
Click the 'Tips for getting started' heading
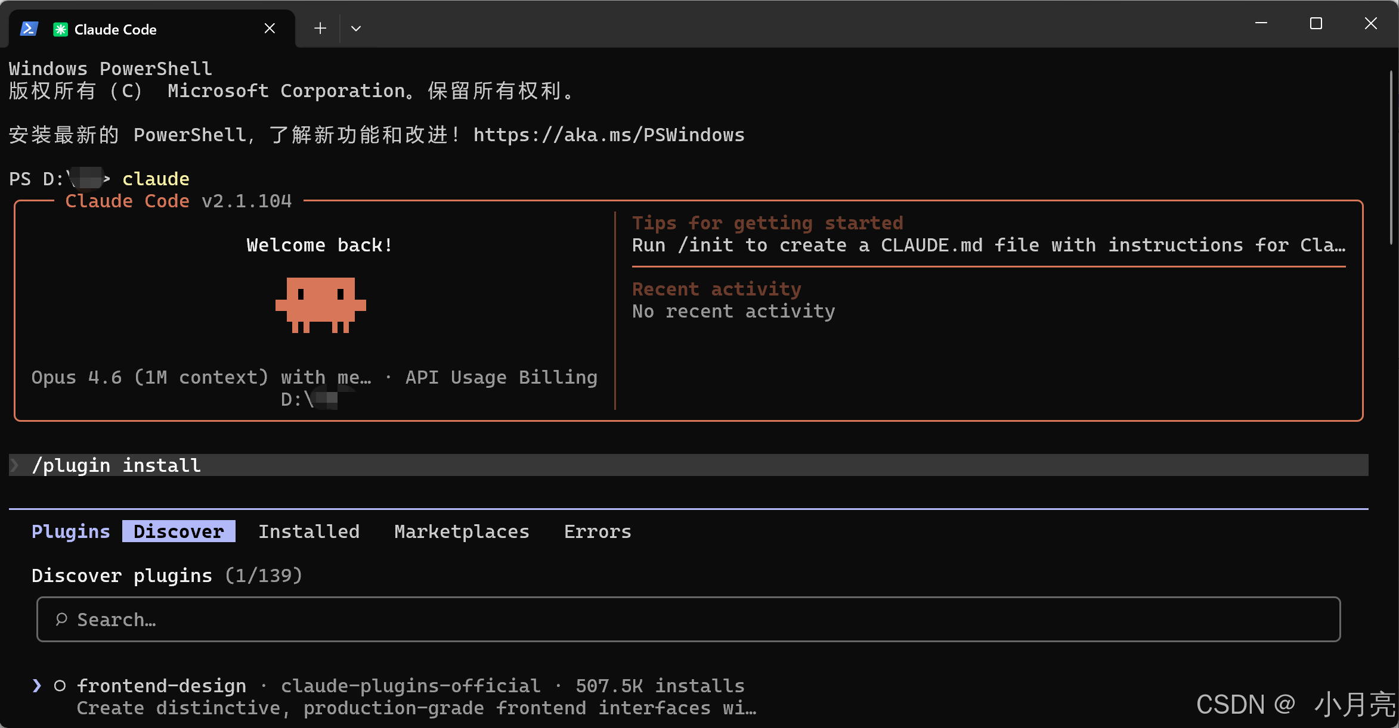coord(767,223)
